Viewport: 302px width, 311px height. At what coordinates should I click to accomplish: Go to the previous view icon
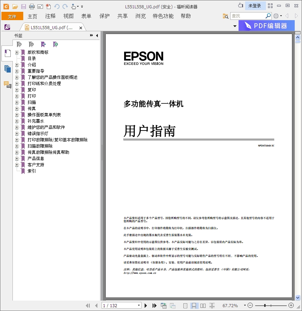tap(164, 306)
